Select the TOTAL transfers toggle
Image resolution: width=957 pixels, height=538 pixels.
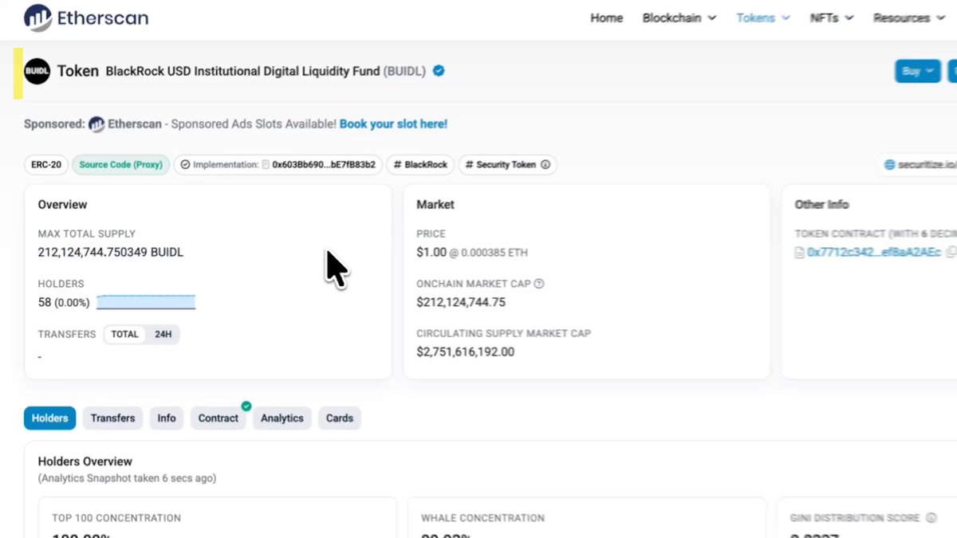coord(124,335)
